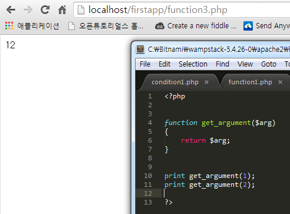Click the ?> closing tag on line 13

pyautogui.click(x=169, y=202)
